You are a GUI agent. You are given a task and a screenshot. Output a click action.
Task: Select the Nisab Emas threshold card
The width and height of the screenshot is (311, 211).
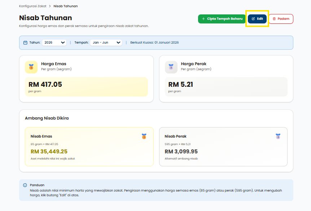(89, 147)
